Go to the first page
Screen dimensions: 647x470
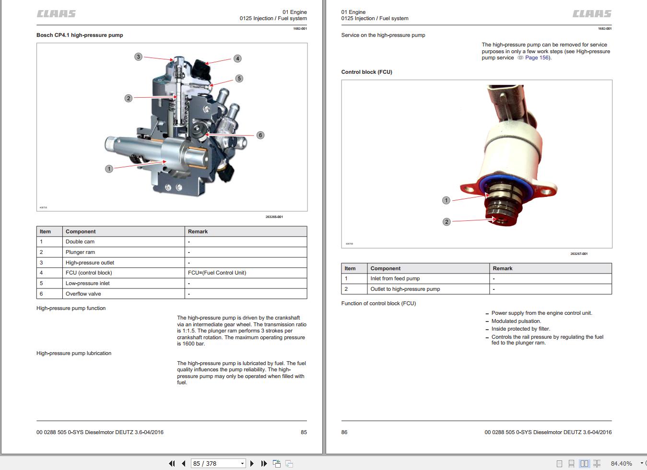pos(172,464)
